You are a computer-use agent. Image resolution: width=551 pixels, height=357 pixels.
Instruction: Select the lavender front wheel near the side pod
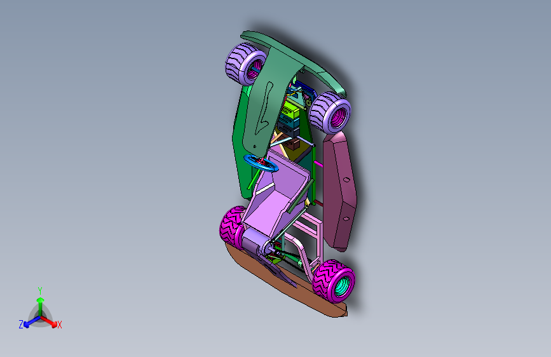tap(330, 112)
